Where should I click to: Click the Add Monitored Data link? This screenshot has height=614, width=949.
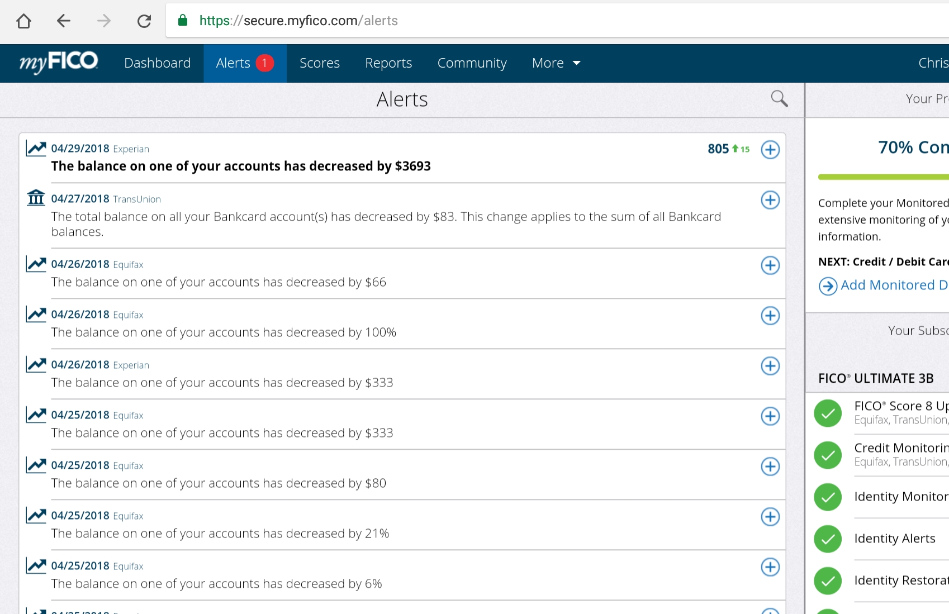coord(894,285)
